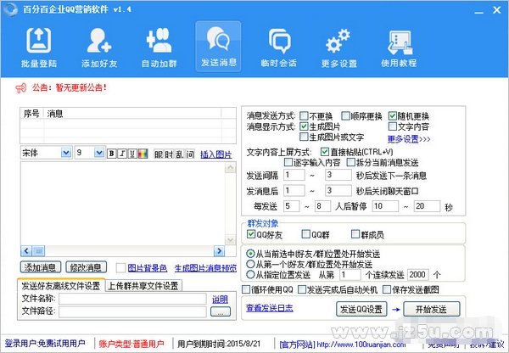Toggle 直接粘贴(CTRL+V) checkbox
The height and width of the screenshot is (353, 509).
(325, 152)
